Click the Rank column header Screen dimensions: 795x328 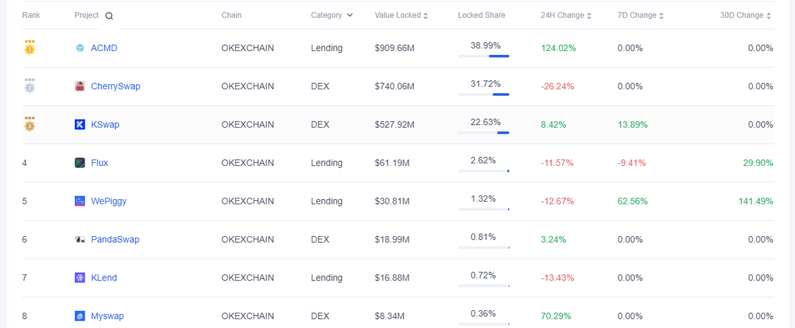click(31, 15)
